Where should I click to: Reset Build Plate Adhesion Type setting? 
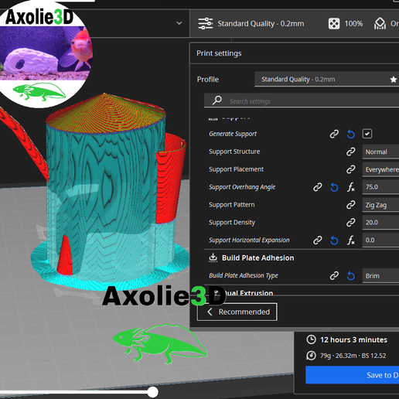tap(351, 275)
